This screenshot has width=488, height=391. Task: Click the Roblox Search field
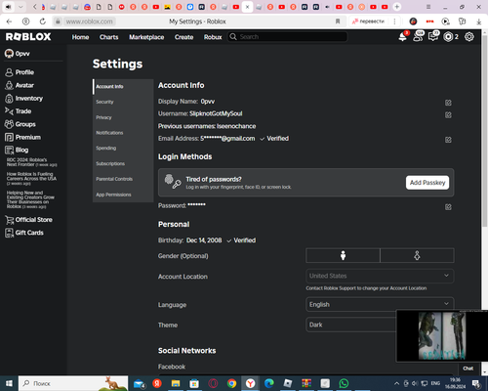287,37
